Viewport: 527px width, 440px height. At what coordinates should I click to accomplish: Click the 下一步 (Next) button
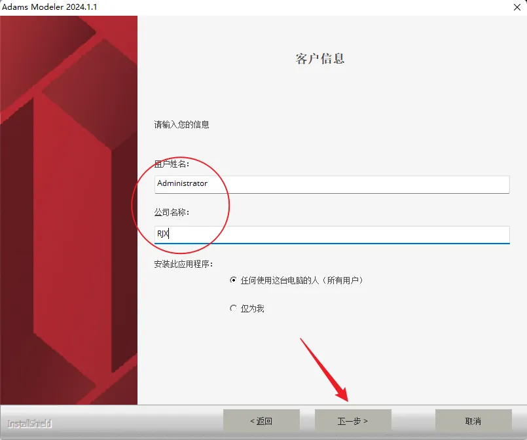click(353, 420)
